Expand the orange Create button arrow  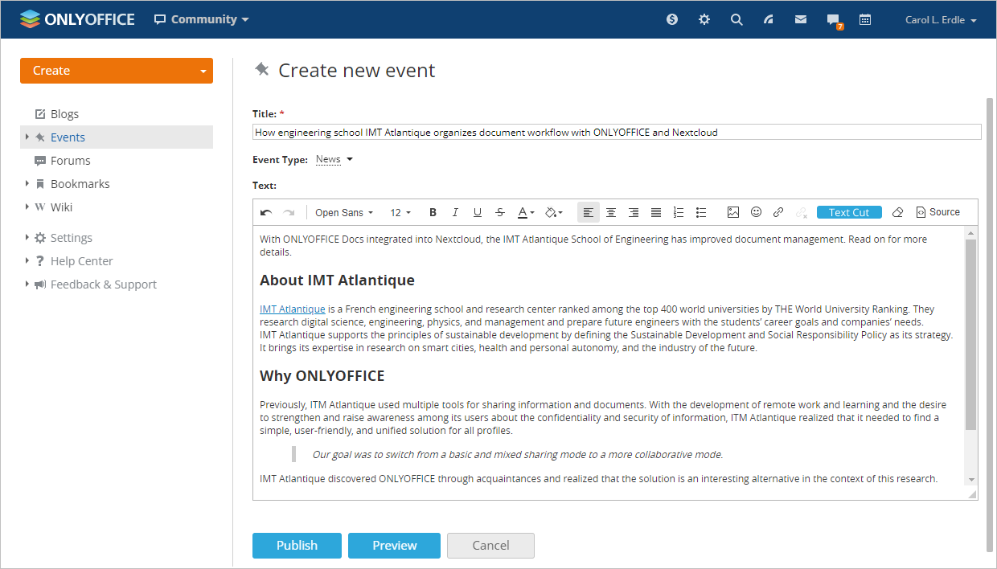pyautogui.click(x=203, y=71)
